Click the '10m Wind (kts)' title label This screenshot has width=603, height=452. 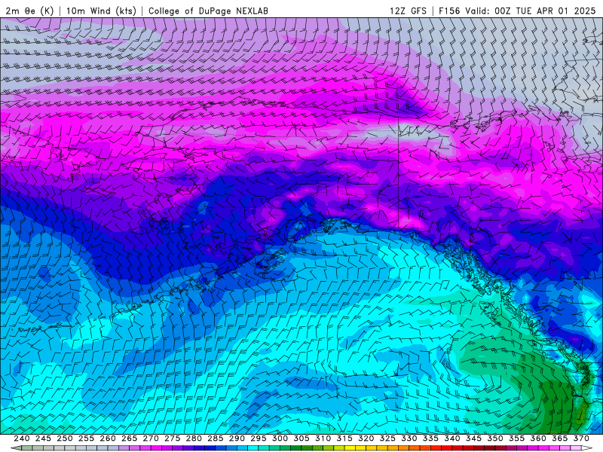click(101, 11)
